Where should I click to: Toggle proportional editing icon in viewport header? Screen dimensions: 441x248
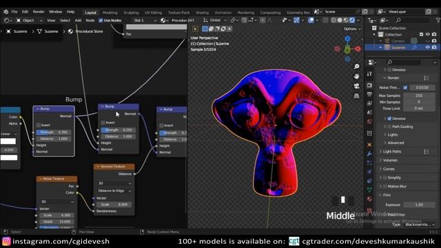pos(263,20)
